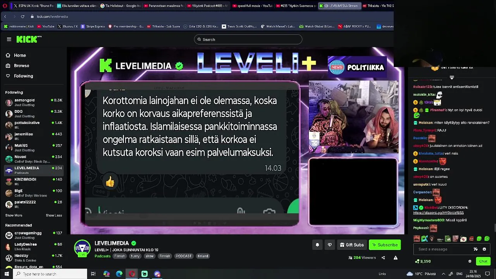
Task: Open the Opera menu icon
Action: (x=5, y=6)
